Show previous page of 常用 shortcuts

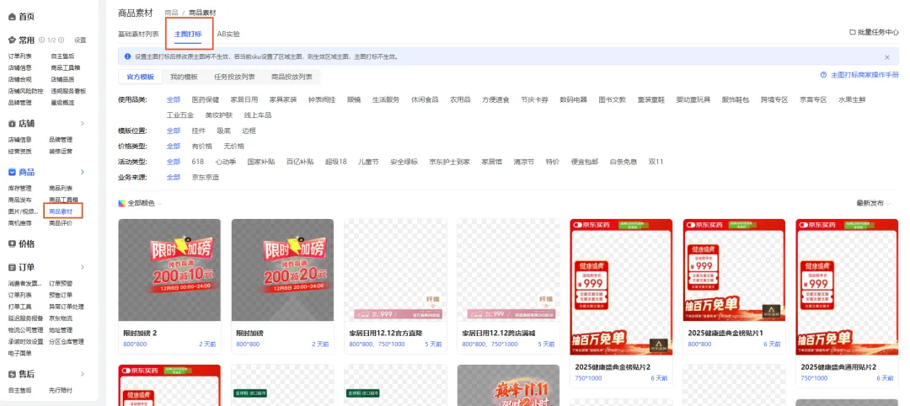[41, 40]
